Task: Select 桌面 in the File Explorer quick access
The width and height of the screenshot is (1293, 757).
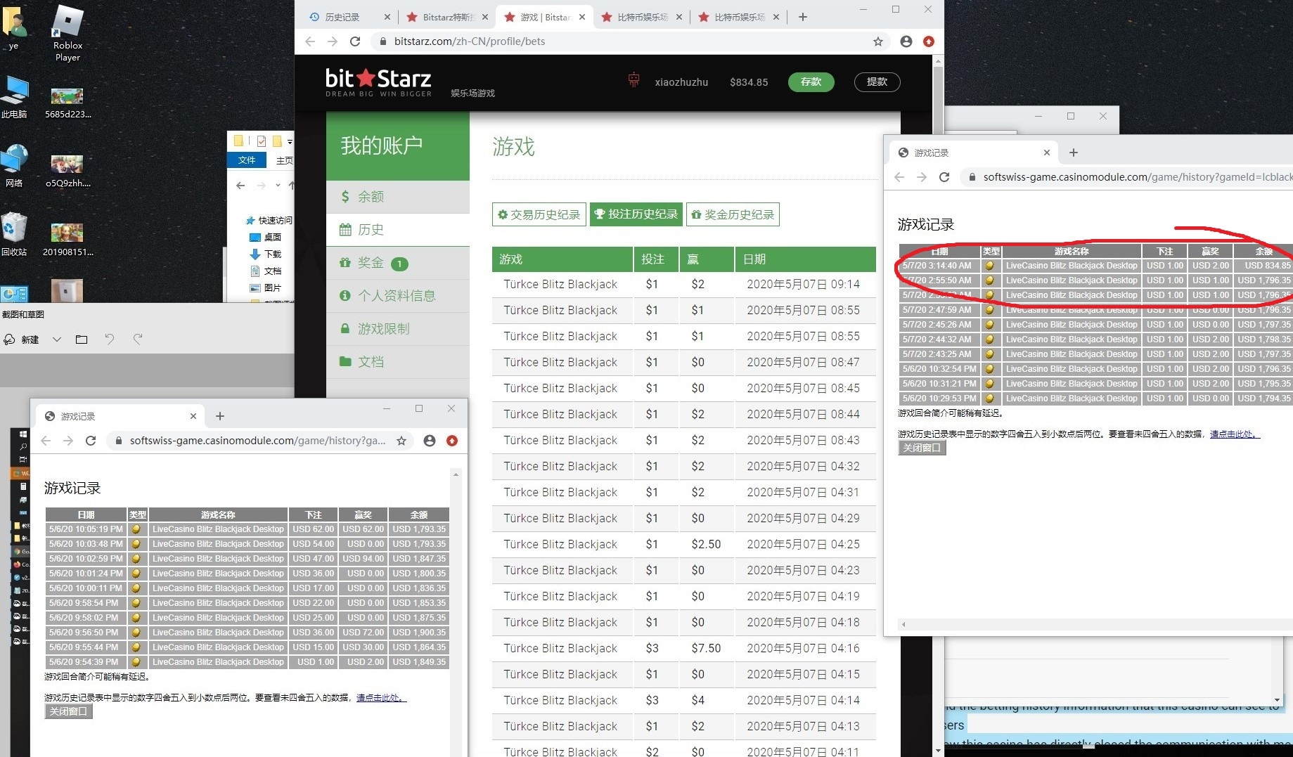Action: tap(267, 237)
